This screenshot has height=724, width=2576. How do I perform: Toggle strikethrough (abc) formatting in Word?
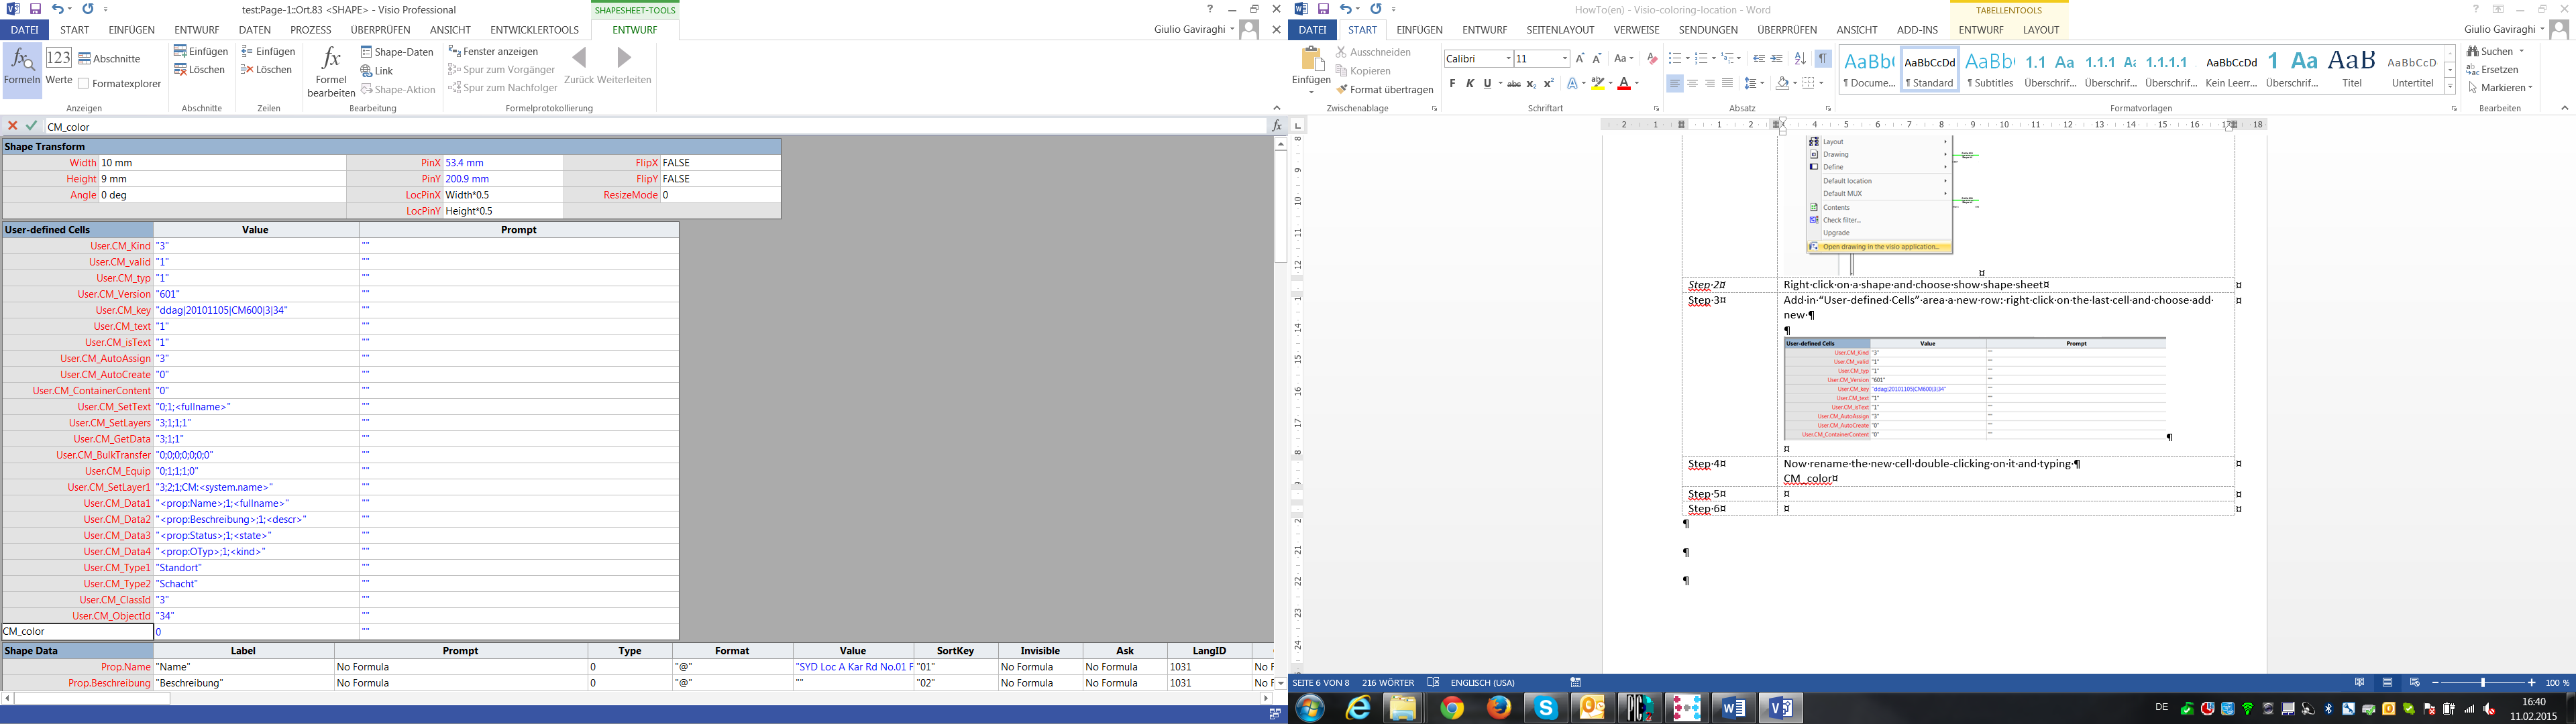click(1514, 84)
